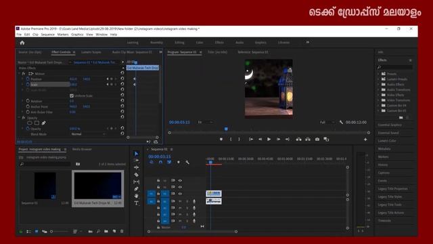Image resolution: width=433 pixels, height=244 pixels.
Task: Toggle snap in the timeline
Action: [160, 162]
